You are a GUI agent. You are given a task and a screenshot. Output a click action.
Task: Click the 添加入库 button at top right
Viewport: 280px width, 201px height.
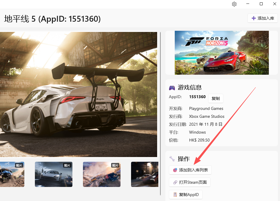pos(263,18)
